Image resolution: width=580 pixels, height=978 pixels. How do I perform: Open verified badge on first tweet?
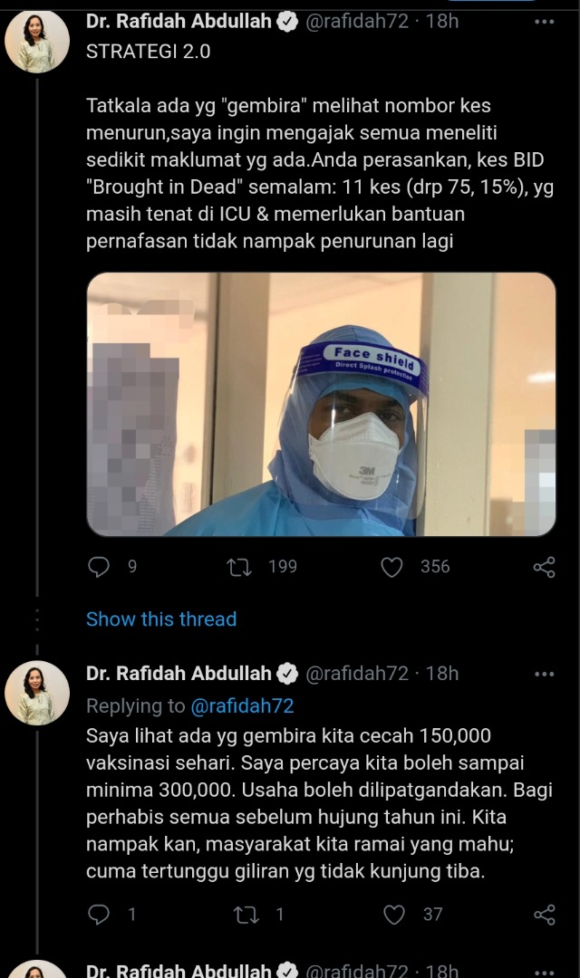(x=287, y=22)
